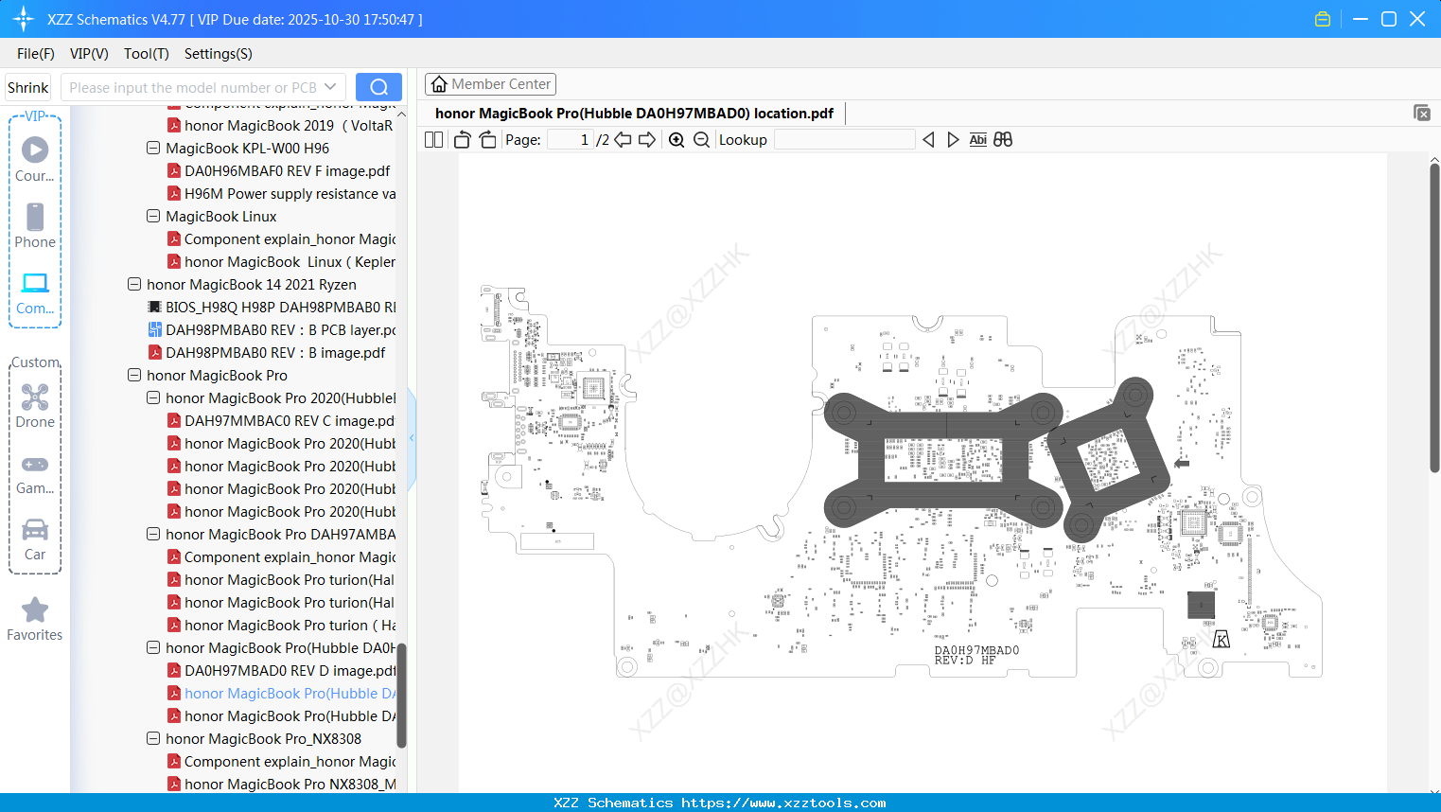
Task: Click the model number search field
Action: [x=193, y=87]
